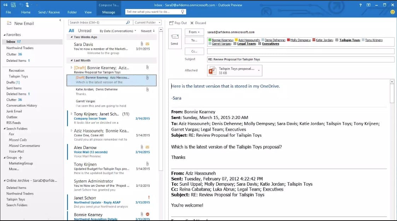Viewport: 397px width, 221px height.
Task: Click the message body scrollbar thumb
Action: pyautogui.click(x=392, y=94)
